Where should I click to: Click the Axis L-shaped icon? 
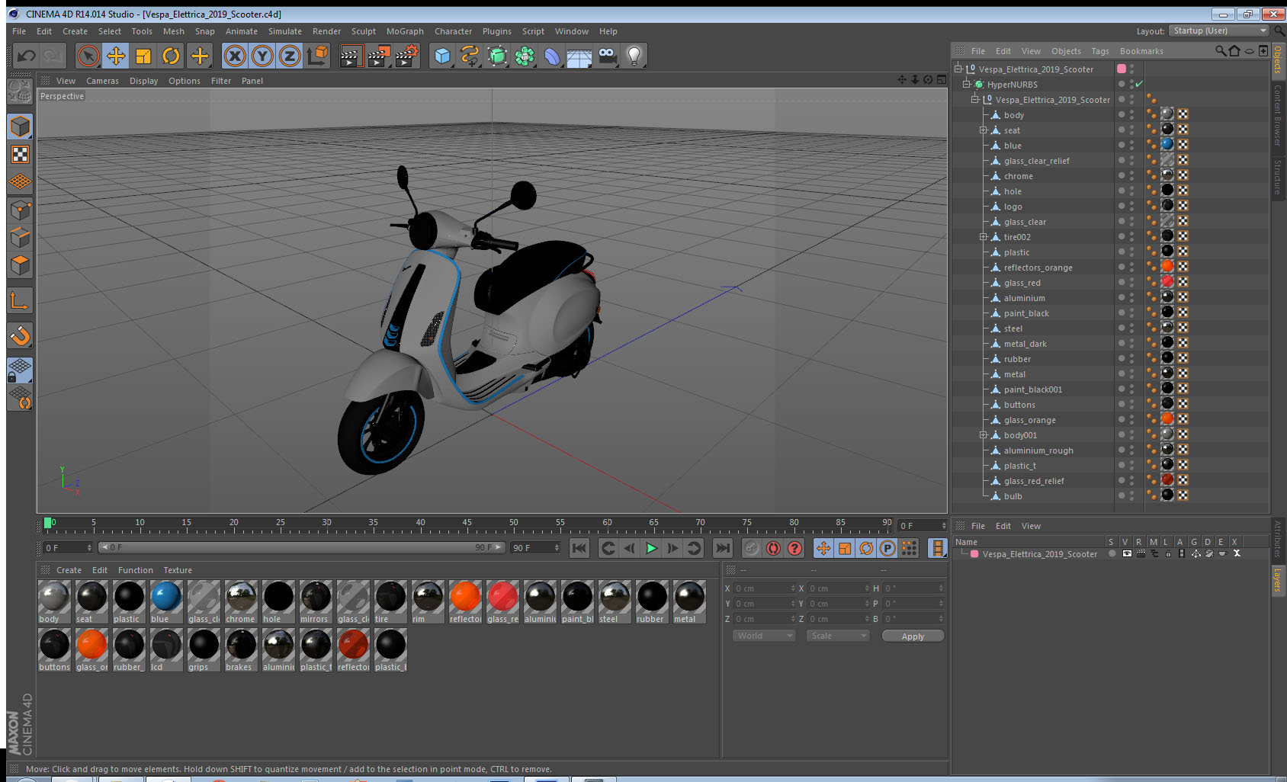(x=20, y=300)
